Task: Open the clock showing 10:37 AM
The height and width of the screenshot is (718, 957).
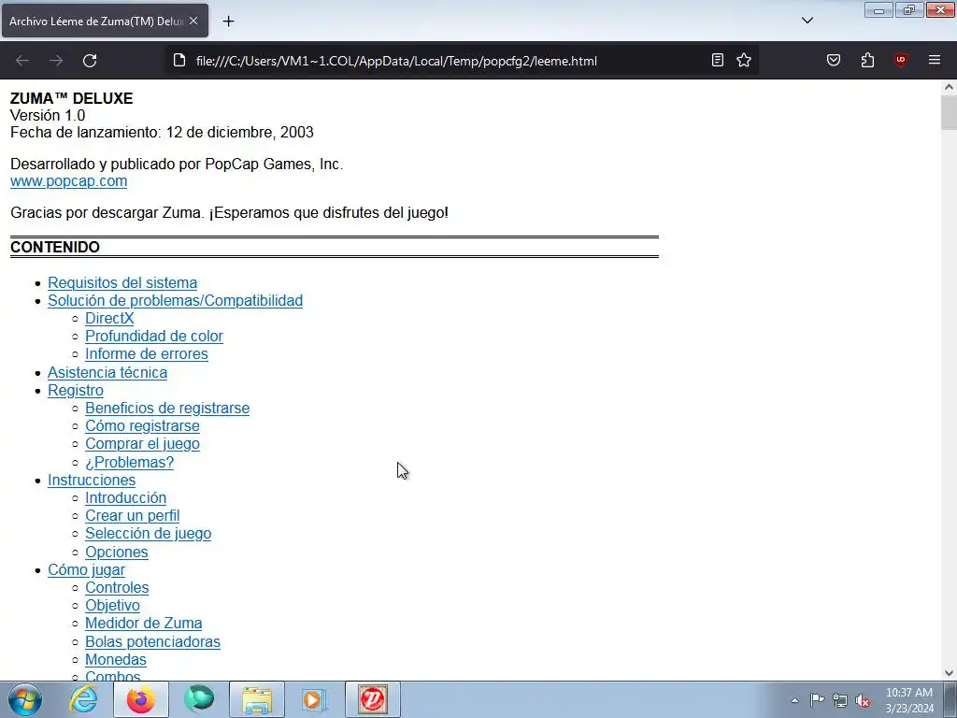Action: coord(908,700)
